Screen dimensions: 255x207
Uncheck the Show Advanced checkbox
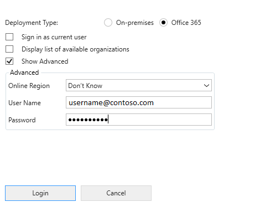coord(9,61)
